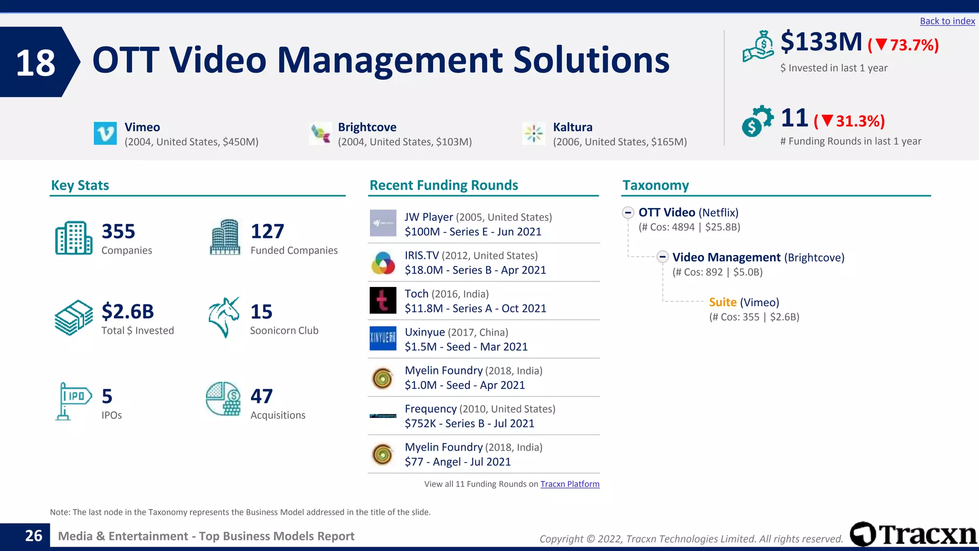
Task: Click the 31.3% decline indicator
Action: [849, 121]
